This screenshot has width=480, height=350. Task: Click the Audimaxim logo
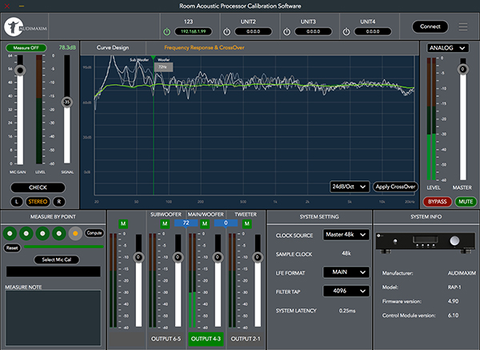25,27
